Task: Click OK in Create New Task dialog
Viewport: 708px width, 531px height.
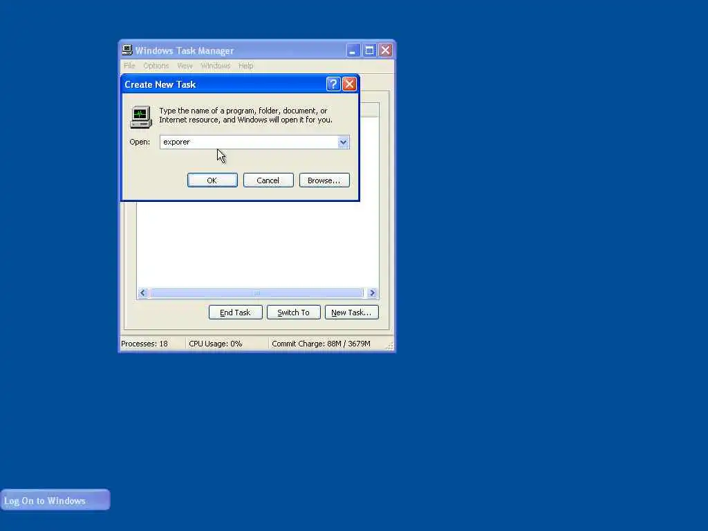Action: (212, 180)
